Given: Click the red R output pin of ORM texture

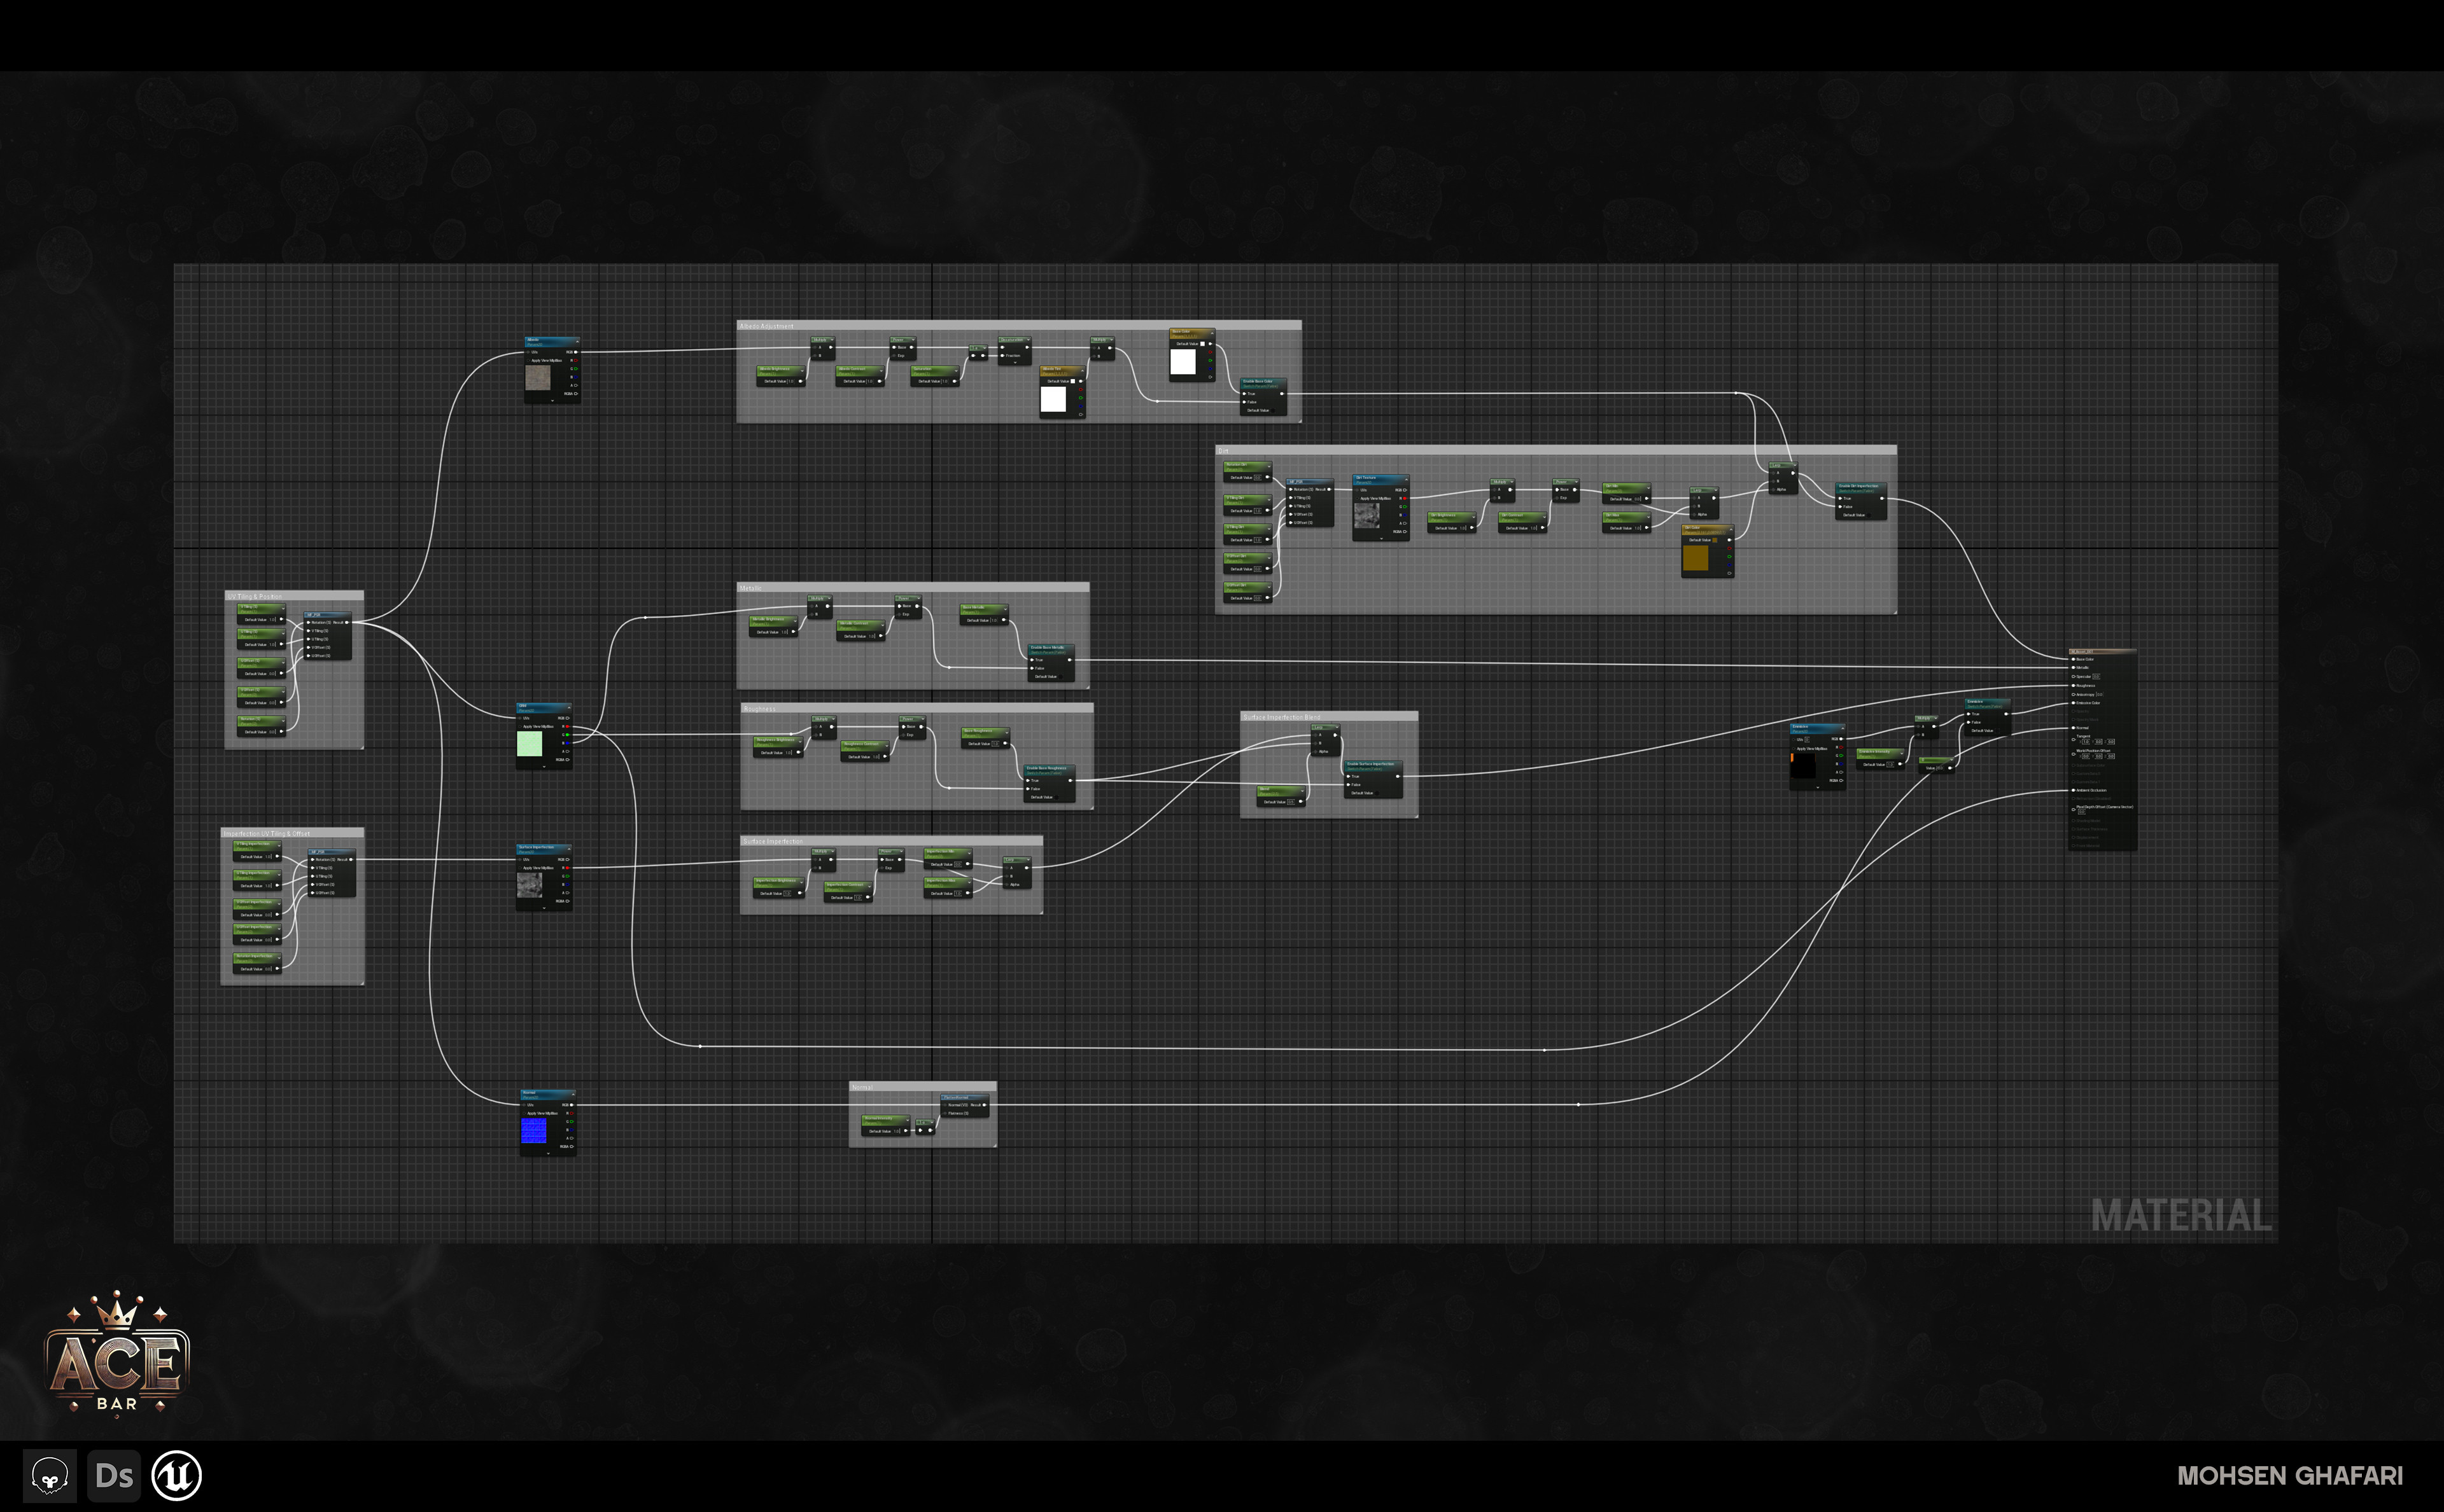Looking at the screenshot, I should (568, 727).
